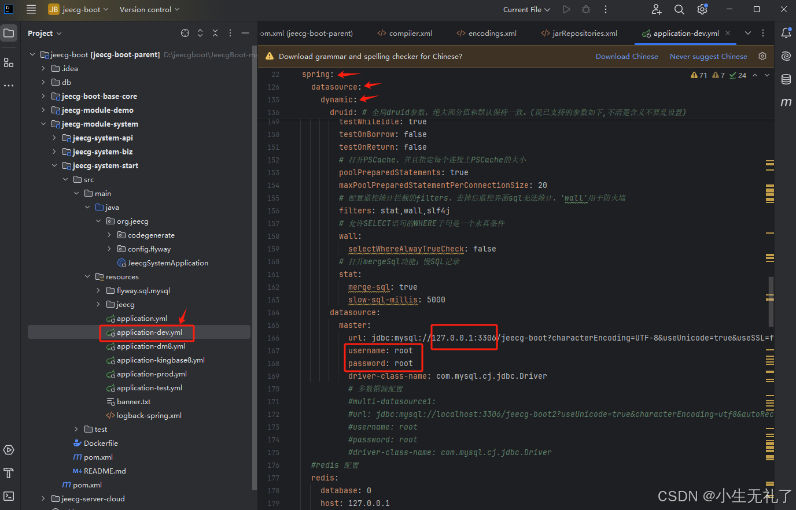Open application-prod.yml in the tree

click(x=152, y=374)
